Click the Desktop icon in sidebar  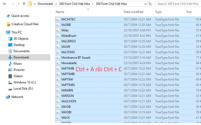coord(10,45)
